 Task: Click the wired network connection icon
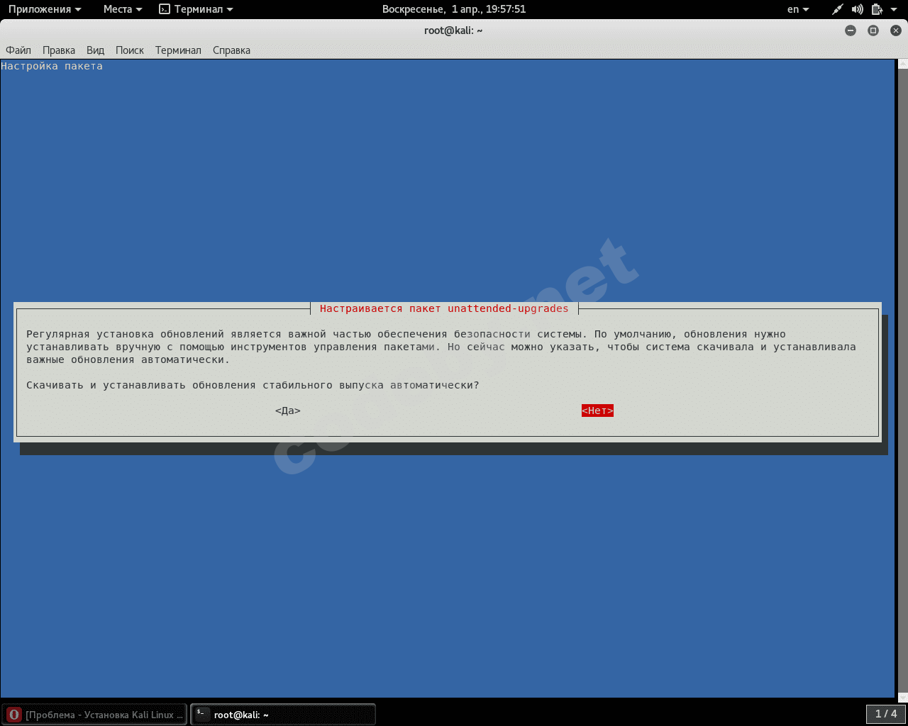click(838, 9)
